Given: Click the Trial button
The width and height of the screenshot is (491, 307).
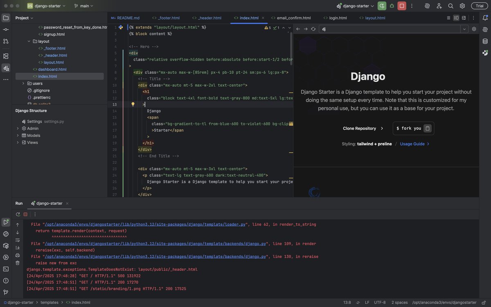Looking at the screenshot, I should [x=480, y=6].
